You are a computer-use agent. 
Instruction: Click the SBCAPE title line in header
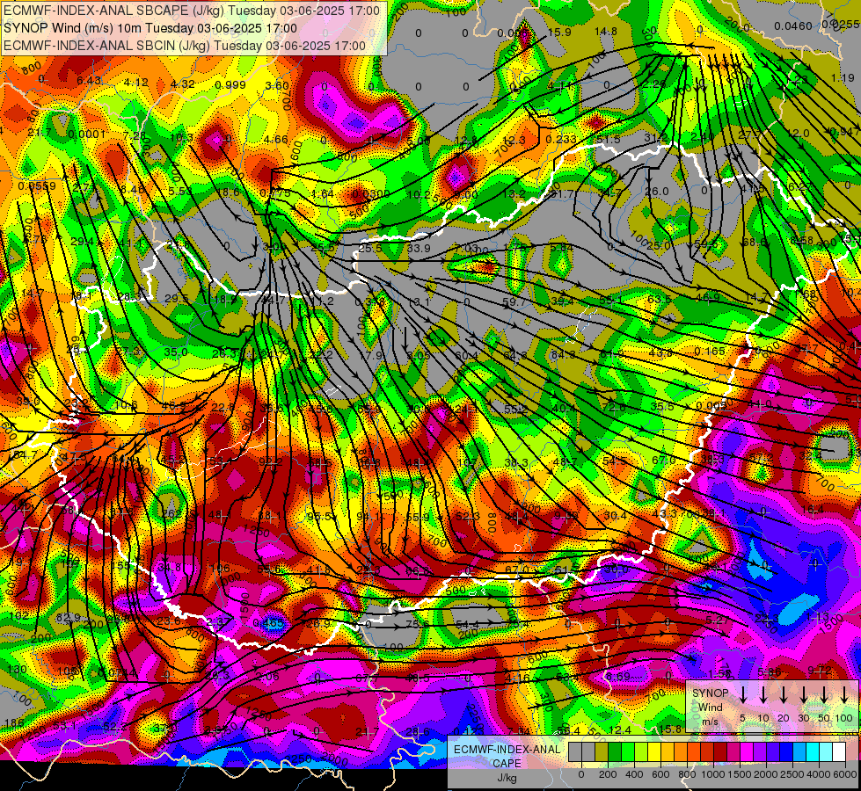[192, 11]
